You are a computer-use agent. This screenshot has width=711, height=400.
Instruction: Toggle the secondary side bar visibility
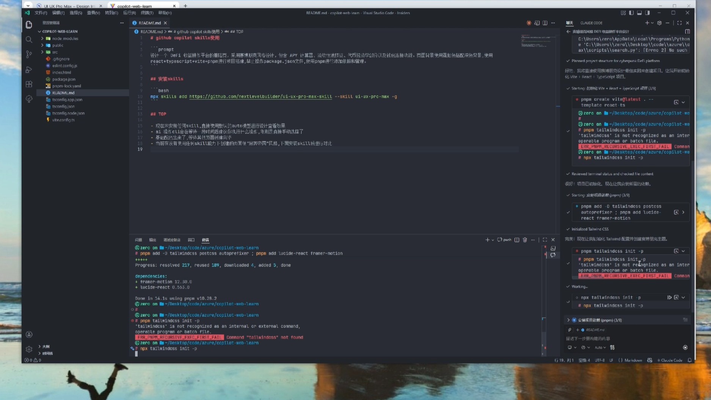647,13
